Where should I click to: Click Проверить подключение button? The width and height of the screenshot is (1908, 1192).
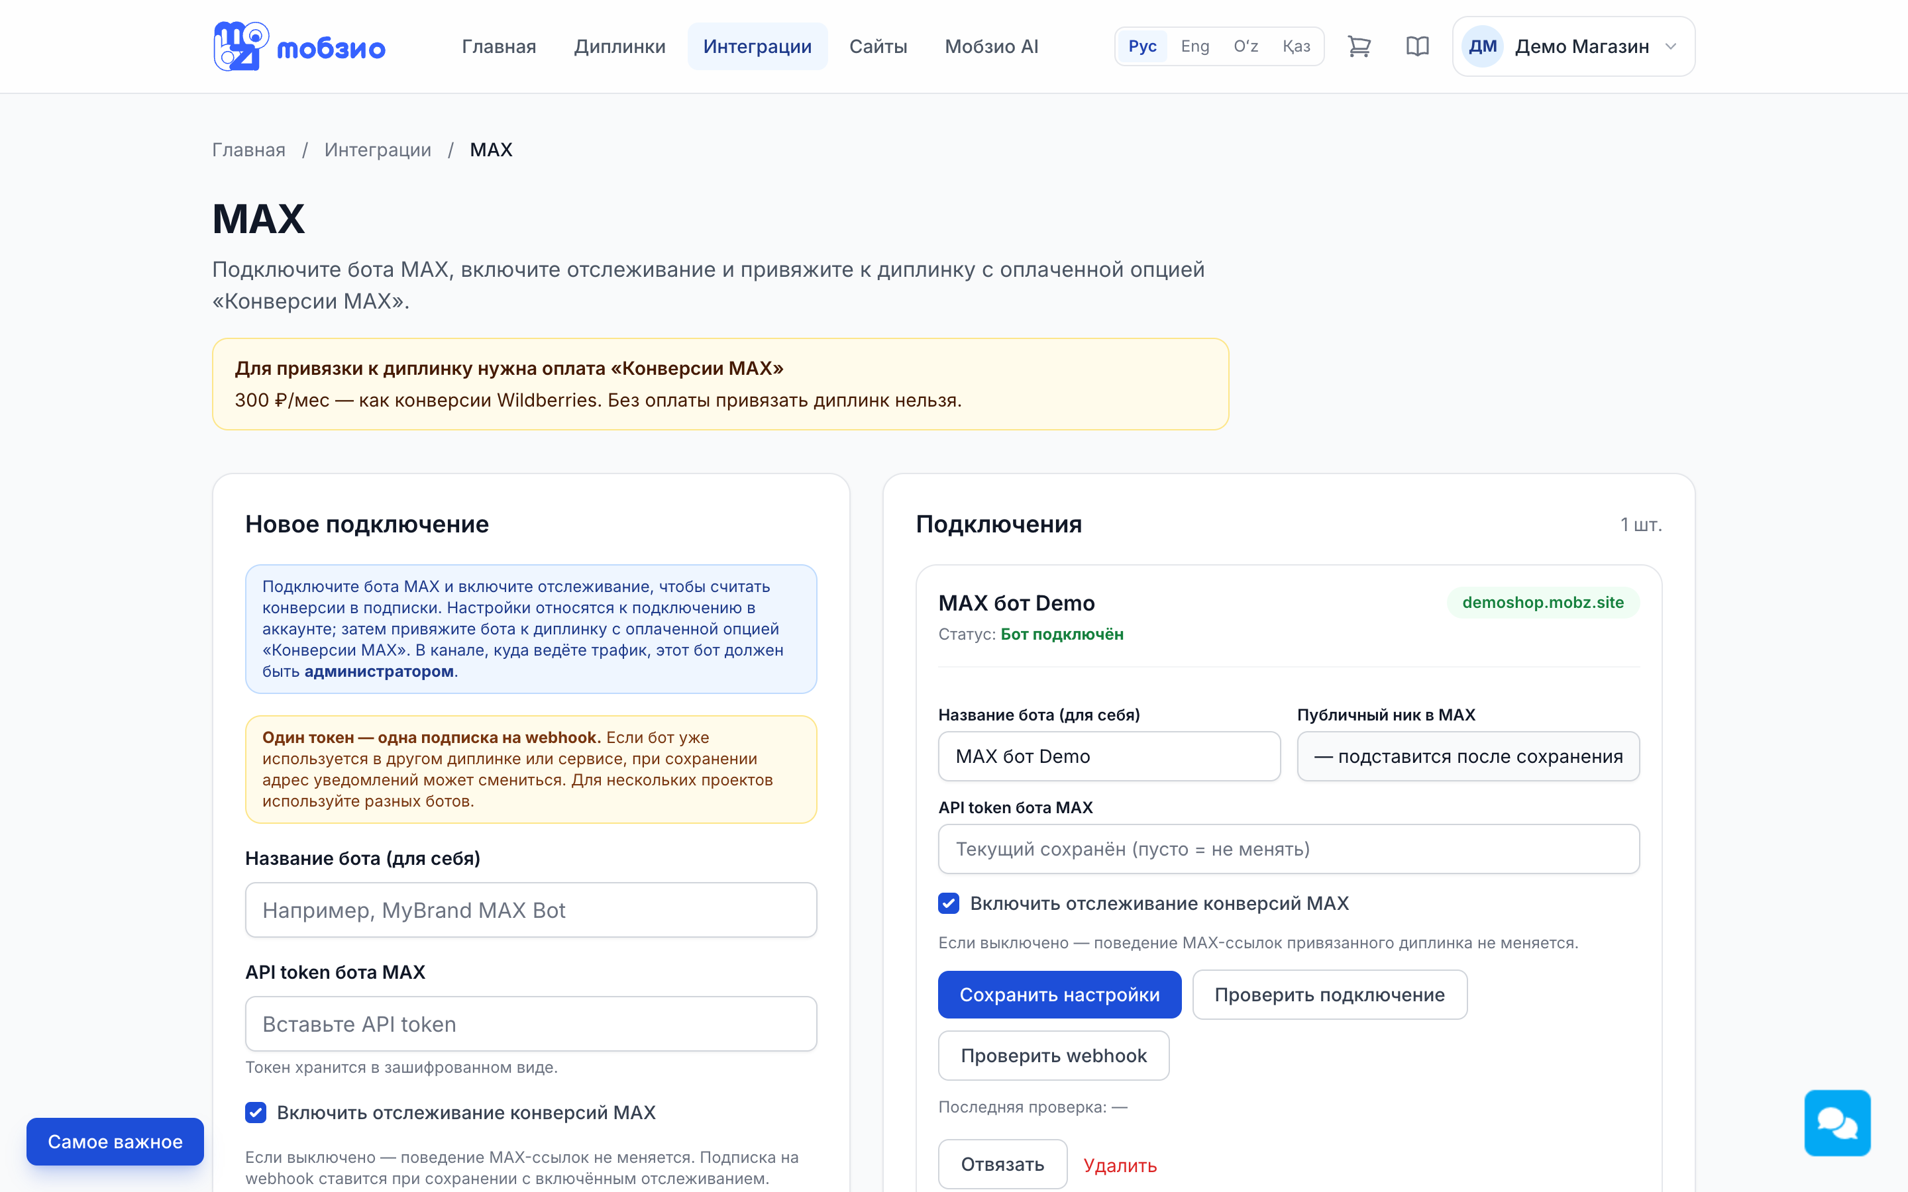[1329, 994]
